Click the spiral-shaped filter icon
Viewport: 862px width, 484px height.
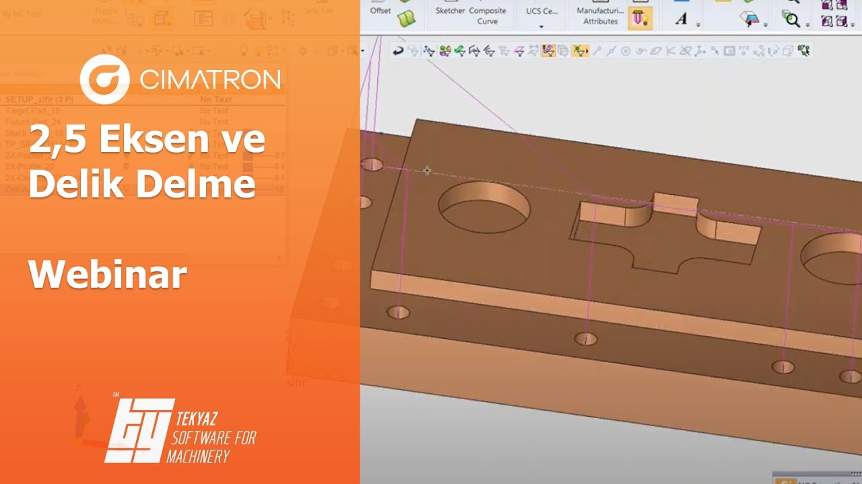640,50
